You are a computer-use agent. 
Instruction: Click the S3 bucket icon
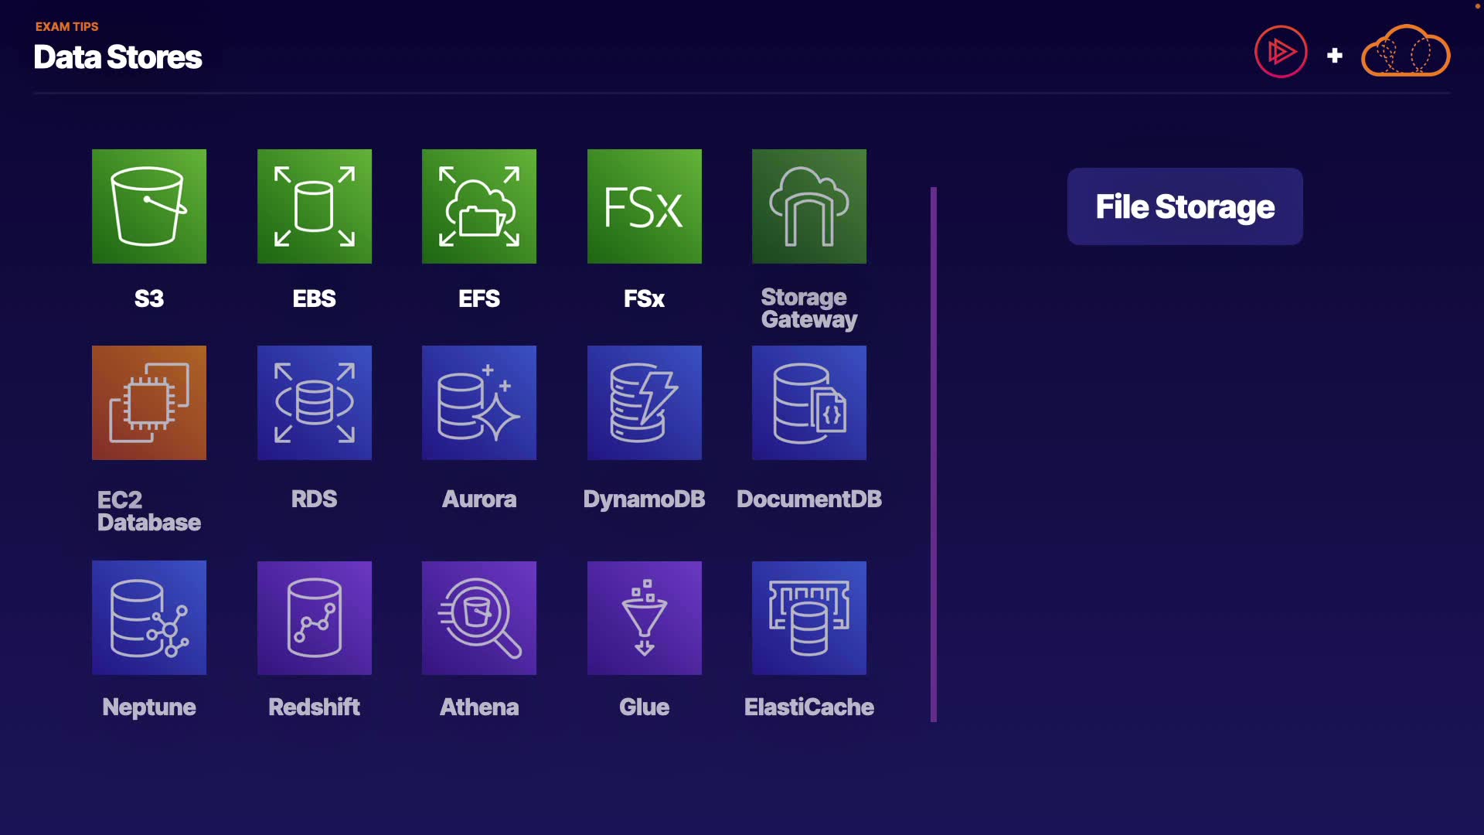[x=149, y=206]
